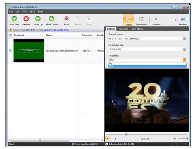The image size is (196, 149).
Task: Open the View menu
Action: pyautogui.click(x=25, y=12)
